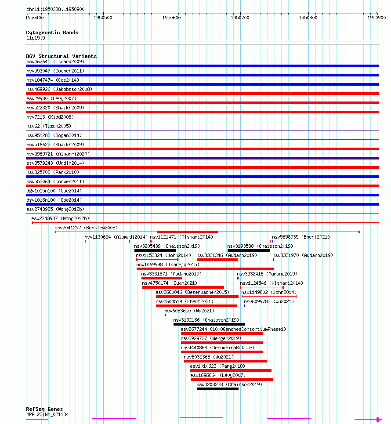Open the nsv1130654 (Alsmadi2014) variant label
Image resolution: width=391 pixels, height=424 pixels.
[116, 237]
